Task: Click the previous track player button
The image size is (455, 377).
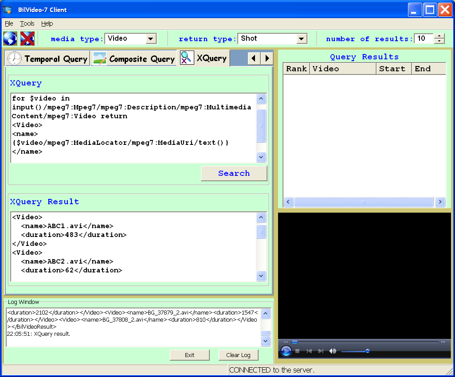Action: click(309, 351)
